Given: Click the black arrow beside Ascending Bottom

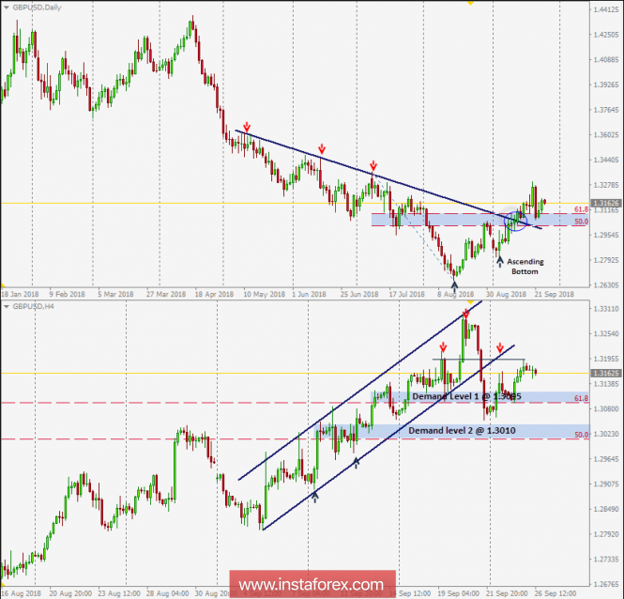Looking at the screenshot, I should [x=500, y=261].
